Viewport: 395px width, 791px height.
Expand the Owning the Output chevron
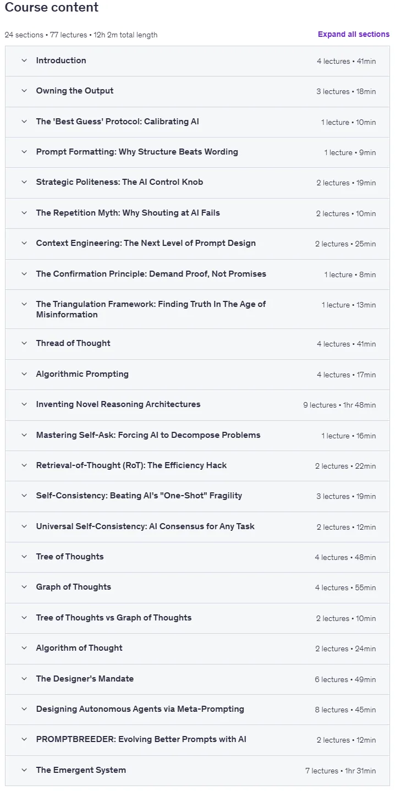[x=24, y=91]
